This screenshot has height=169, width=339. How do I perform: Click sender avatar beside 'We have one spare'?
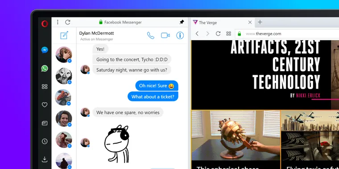pyautogui.click(x=85, y=113)
